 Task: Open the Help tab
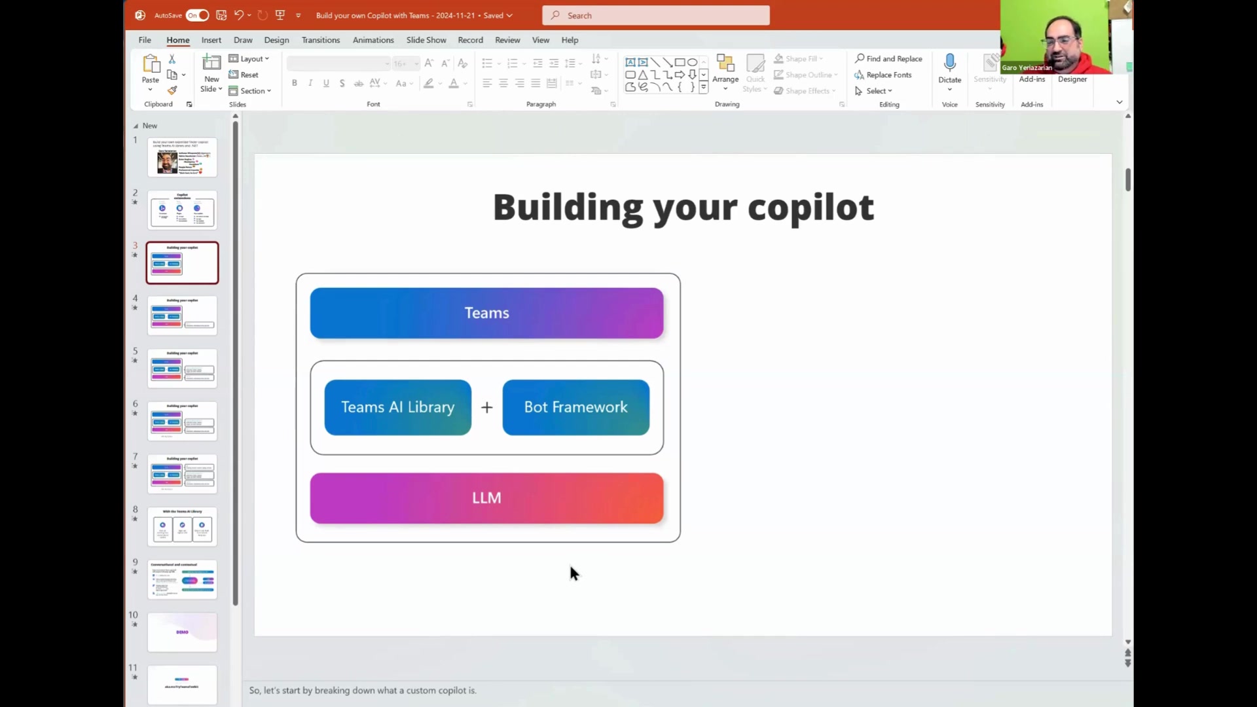(570, 40)
